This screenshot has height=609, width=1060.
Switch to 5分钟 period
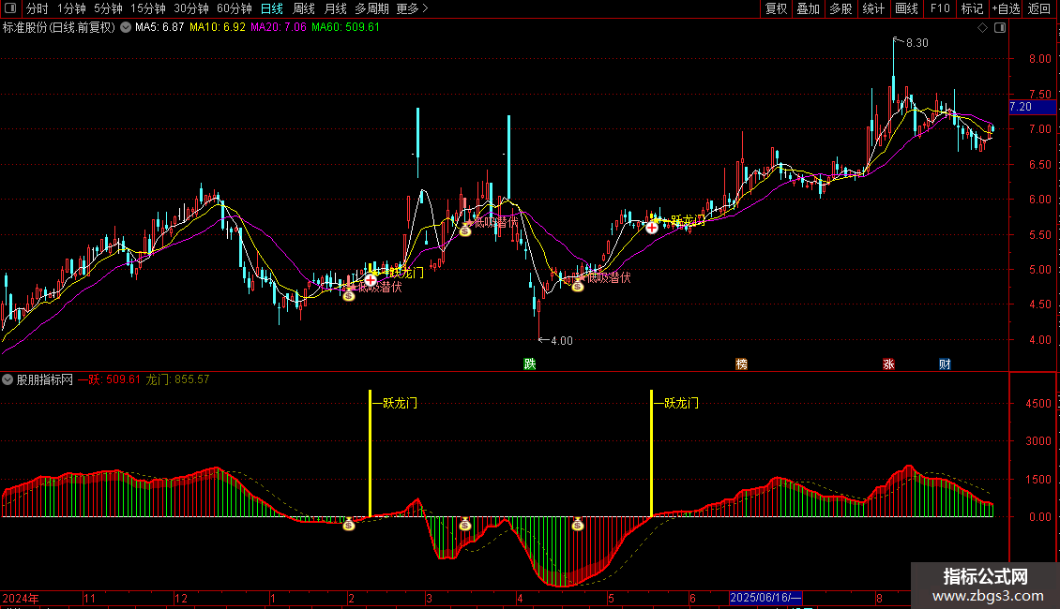(x=108, y=8)
